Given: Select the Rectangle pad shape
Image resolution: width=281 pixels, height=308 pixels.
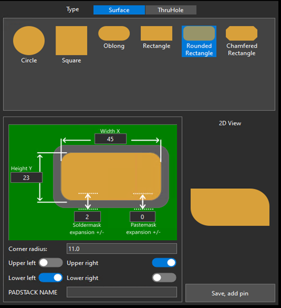Looking at the screenshot, I should [156, 37].
